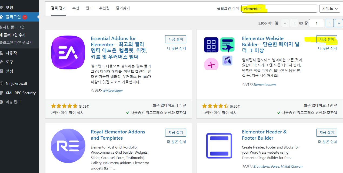
Task: Go to the next results page
Action: tap(330, 23)
